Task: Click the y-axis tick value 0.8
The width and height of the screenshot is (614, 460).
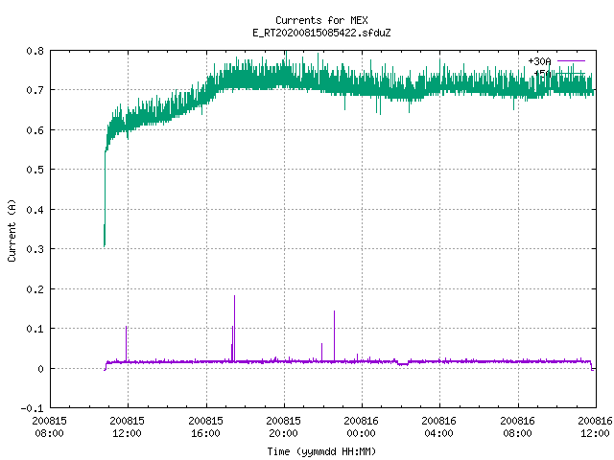Action: coord(35,51)
